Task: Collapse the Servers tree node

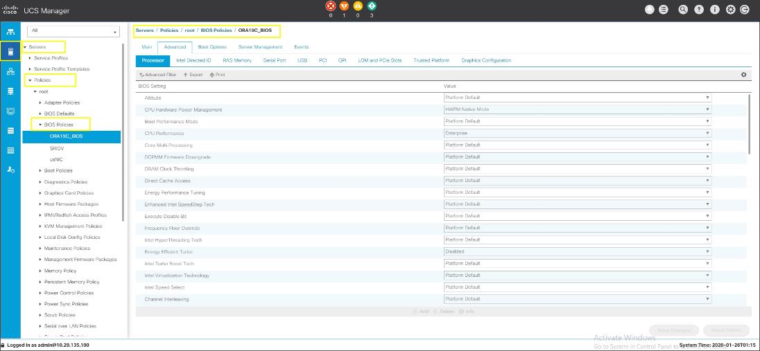Action: 25,47
